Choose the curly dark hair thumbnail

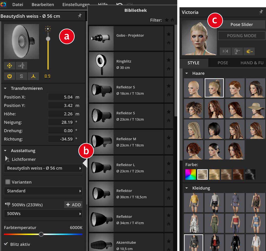[x=193, y=109]
